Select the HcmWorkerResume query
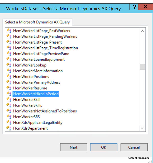Screen dimensions: 153x163 (30, 88)
